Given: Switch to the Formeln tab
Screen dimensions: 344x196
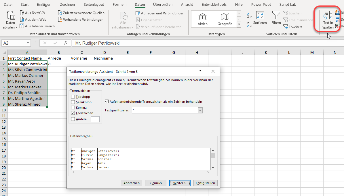Looking at the screenshot, I should 119,4.
